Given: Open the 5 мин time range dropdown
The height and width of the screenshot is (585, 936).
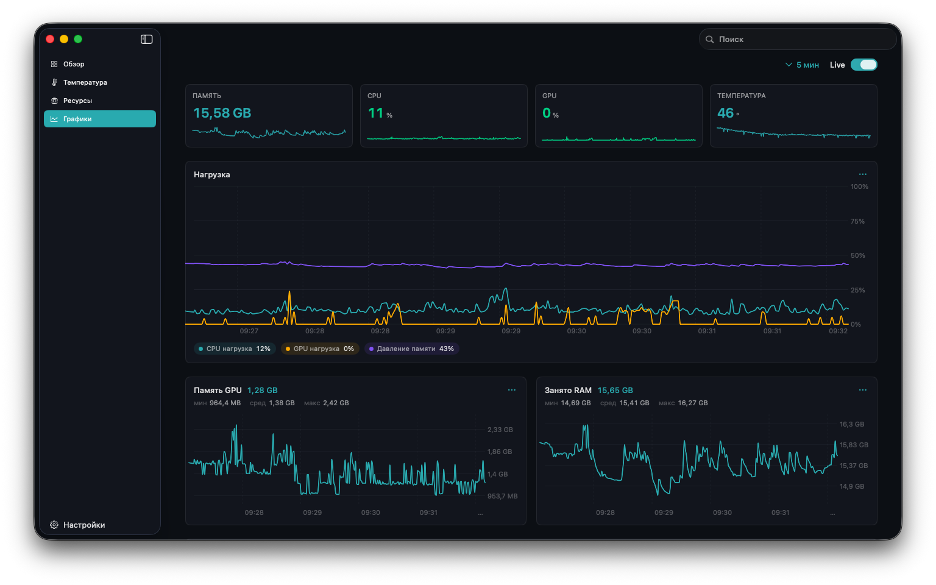Looking at the screenshot, I should [x=802, y=65].
